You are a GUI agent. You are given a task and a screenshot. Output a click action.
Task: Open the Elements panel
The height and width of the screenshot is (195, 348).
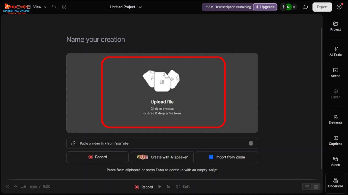coord(336,119)
